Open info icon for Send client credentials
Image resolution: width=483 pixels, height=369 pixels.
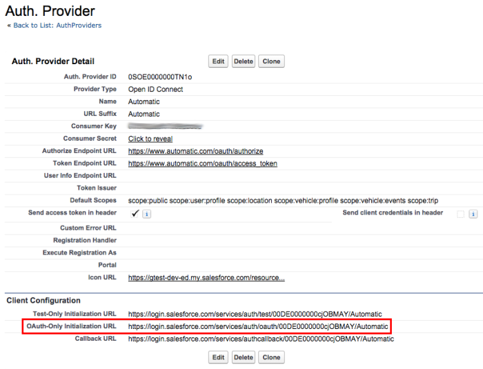[473, 214]
